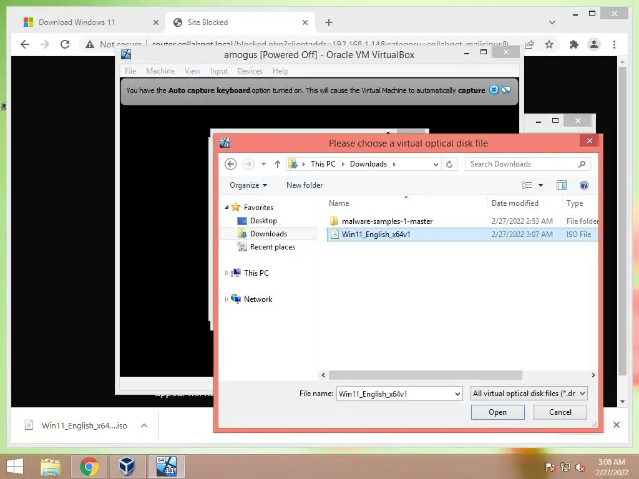The height and width of the screenshot is (479, 639).
Task: Open VirtualBox Devices menu
Action: (x=250, y=71)
